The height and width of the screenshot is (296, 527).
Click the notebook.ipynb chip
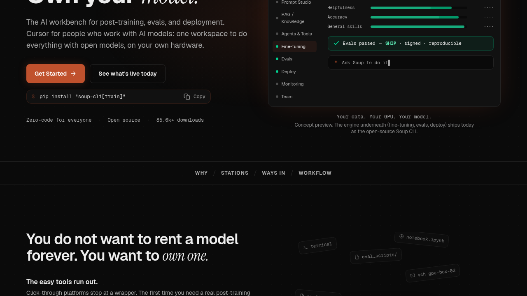pyautogui.click(x=421, y=239)
